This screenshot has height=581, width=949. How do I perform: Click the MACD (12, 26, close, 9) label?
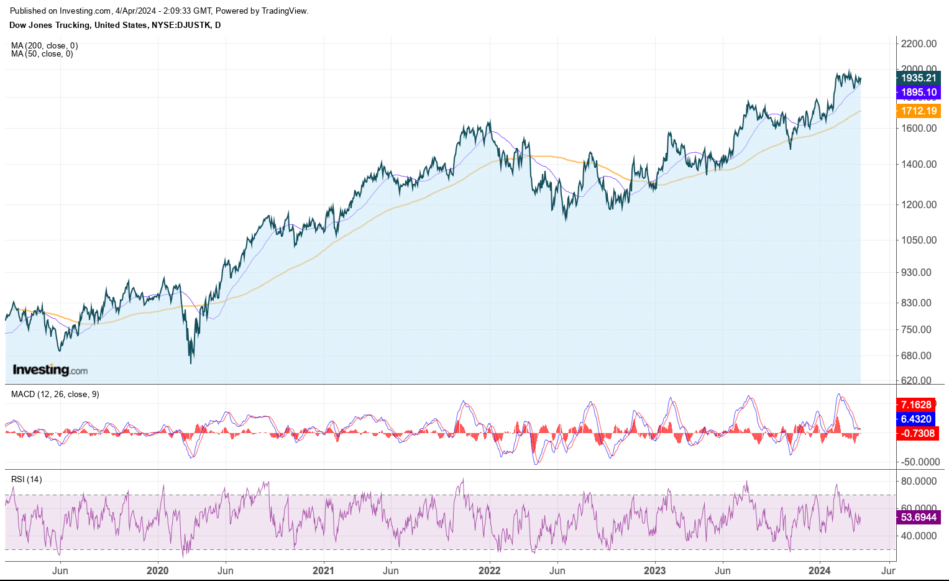tap(55, 395)
